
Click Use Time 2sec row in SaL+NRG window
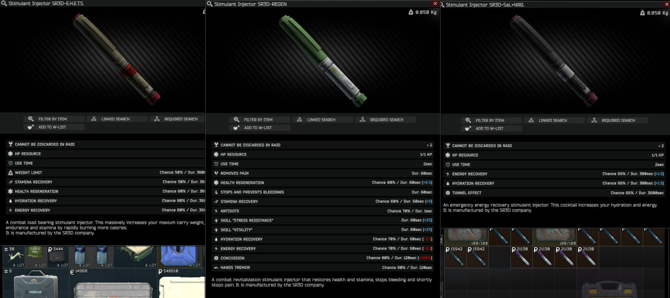(554, 164)
